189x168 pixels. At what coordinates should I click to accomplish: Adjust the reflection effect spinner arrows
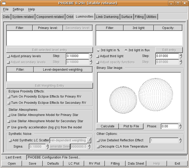pyautogui.click(x=180, y=140)
